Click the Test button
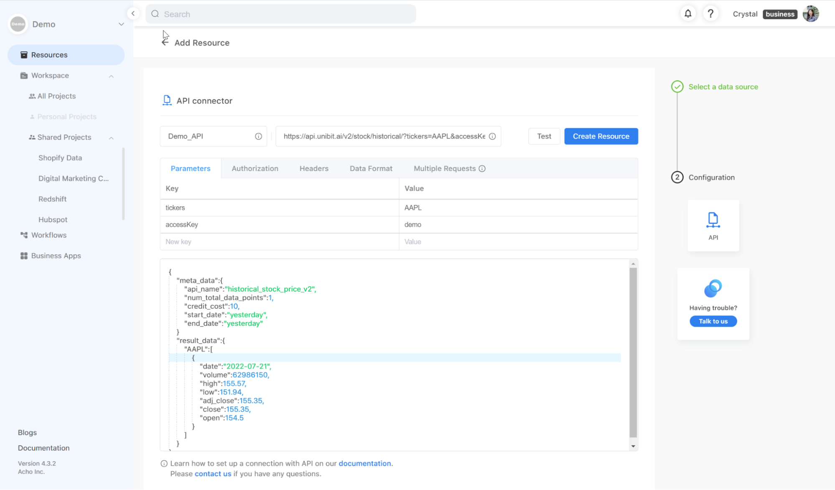Viewport: 835px width, 490px height. point(544,136)
